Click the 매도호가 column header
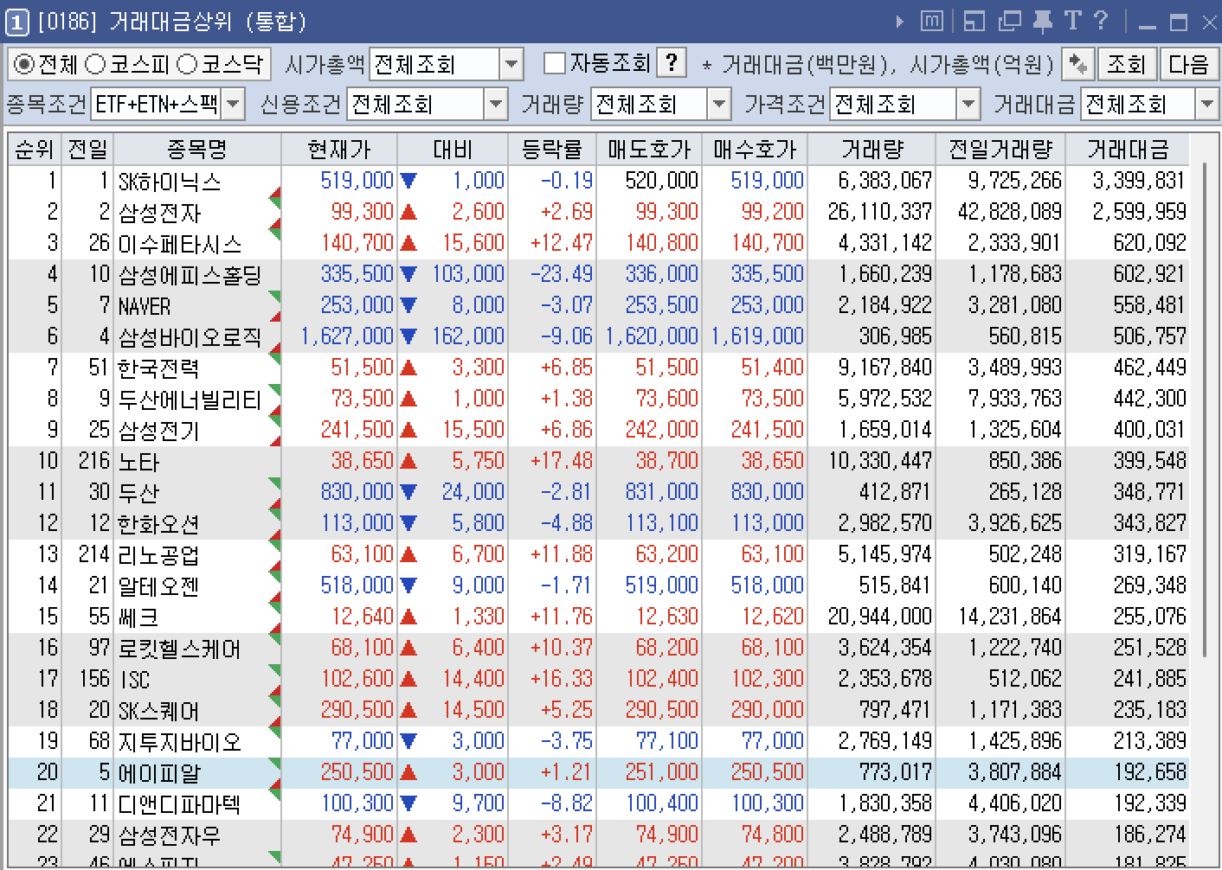 pyautogui.click(x=649, y=150)
